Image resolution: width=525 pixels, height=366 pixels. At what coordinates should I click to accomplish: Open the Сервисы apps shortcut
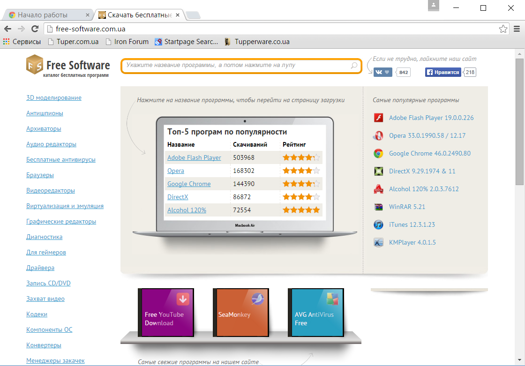(22, 42)
